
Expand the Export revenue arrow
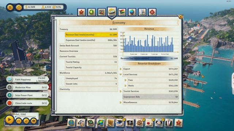121,69
